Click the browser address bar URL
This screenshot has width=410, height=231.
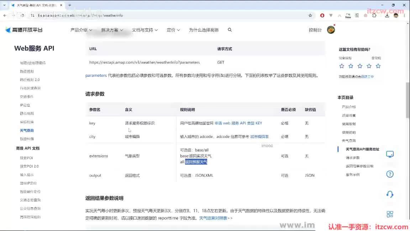(x=167, y=15)
